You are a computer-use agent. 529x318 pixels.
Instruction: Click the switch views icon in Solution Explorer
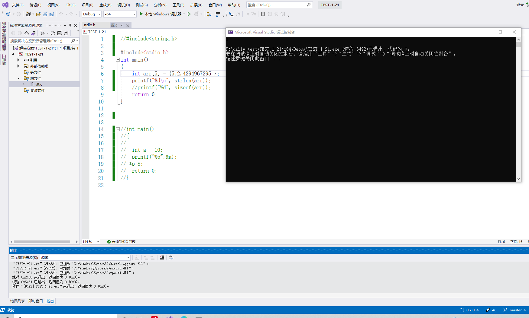click(x=33, y=33)
